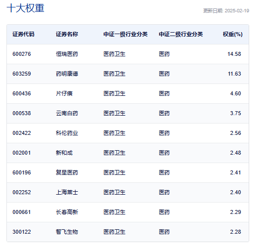Select weight value 14.58
The height and width of the screenshot is (251, 263).
[234, 54]
